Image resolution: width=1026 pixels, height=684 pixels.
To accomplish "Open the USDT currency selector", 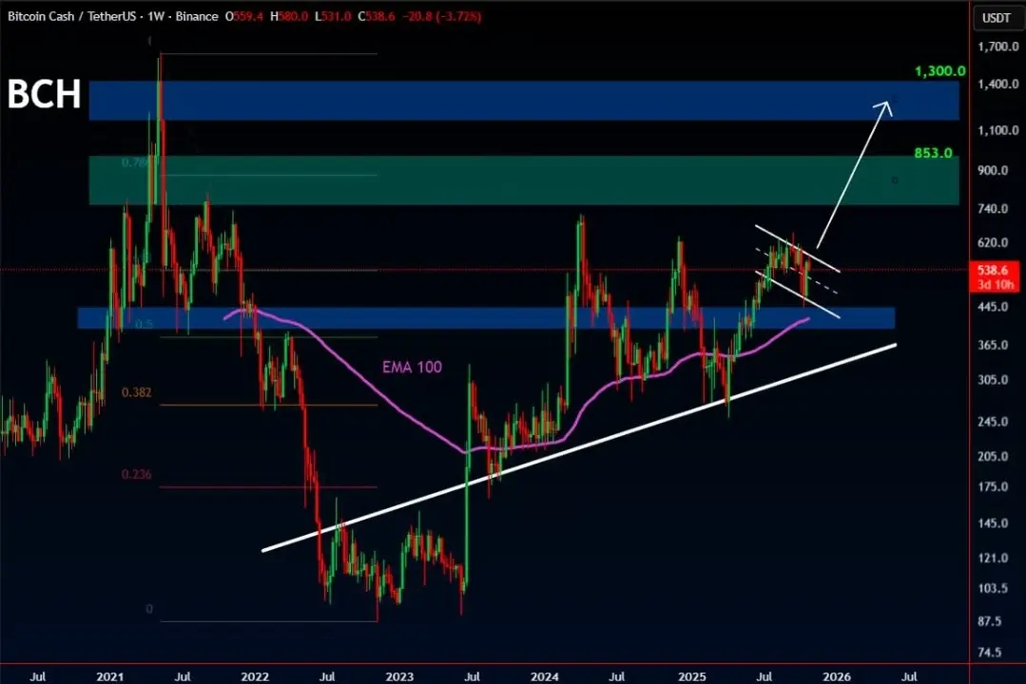I will point(996,18).
